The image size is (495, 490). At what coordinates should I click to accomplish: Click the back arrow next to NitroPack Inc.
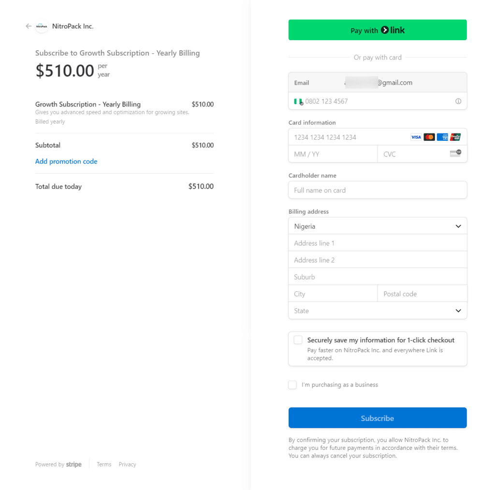[x=28, y=26]
